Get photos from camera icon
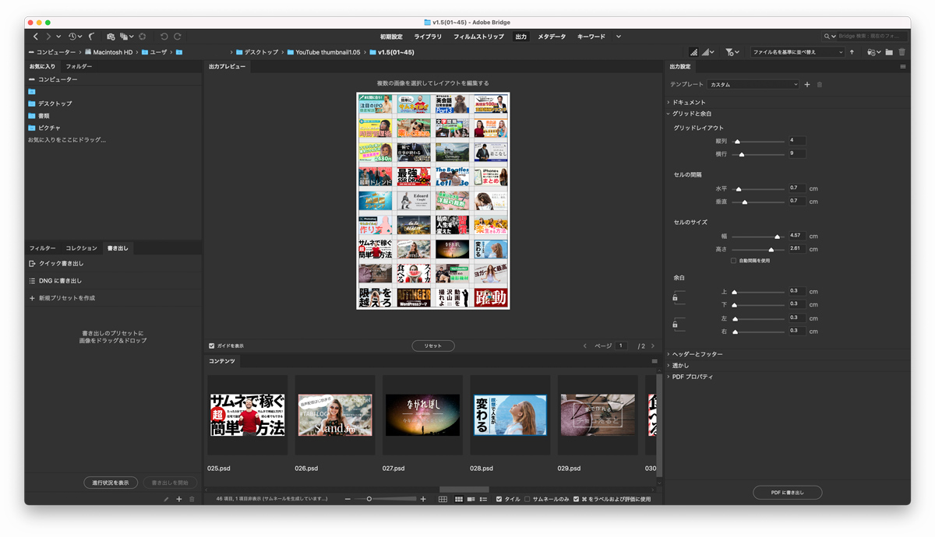This screenshot has height=537, width=935. tap(111, 37)
